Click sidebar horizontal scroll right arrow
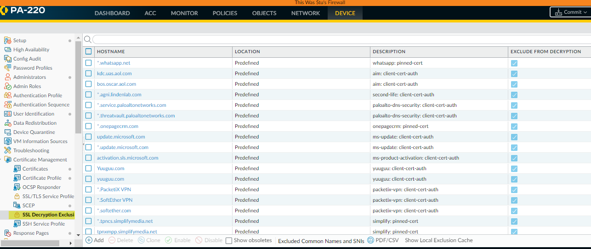This screenshot has width=591, height=249. 71,243
